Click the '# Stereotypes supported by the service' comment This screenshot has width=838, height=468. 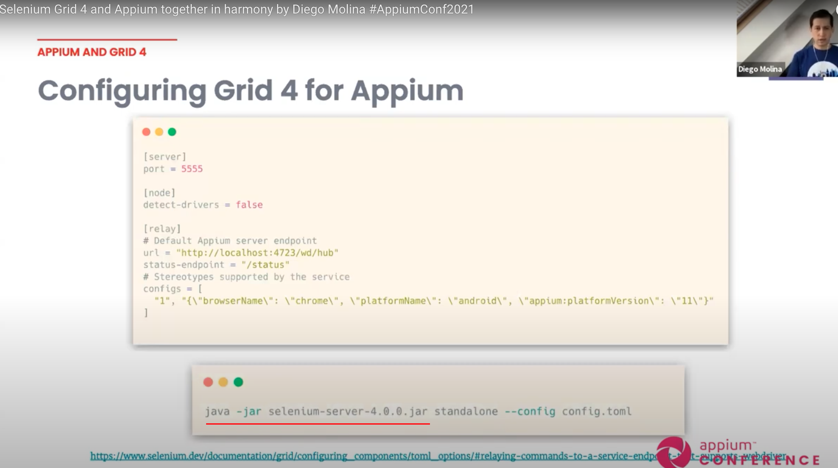(x=246, y=277)
